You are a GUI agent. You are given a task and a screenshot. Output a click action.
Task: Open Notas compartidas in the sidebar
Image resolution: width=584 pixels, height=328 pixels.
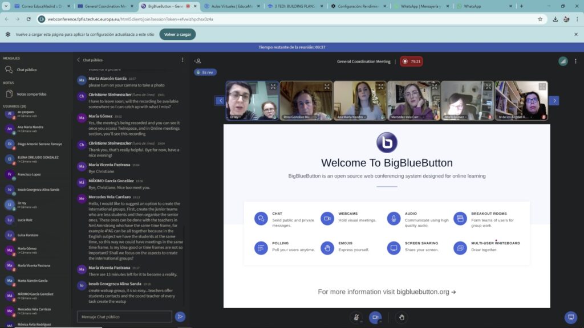(31, 94)
